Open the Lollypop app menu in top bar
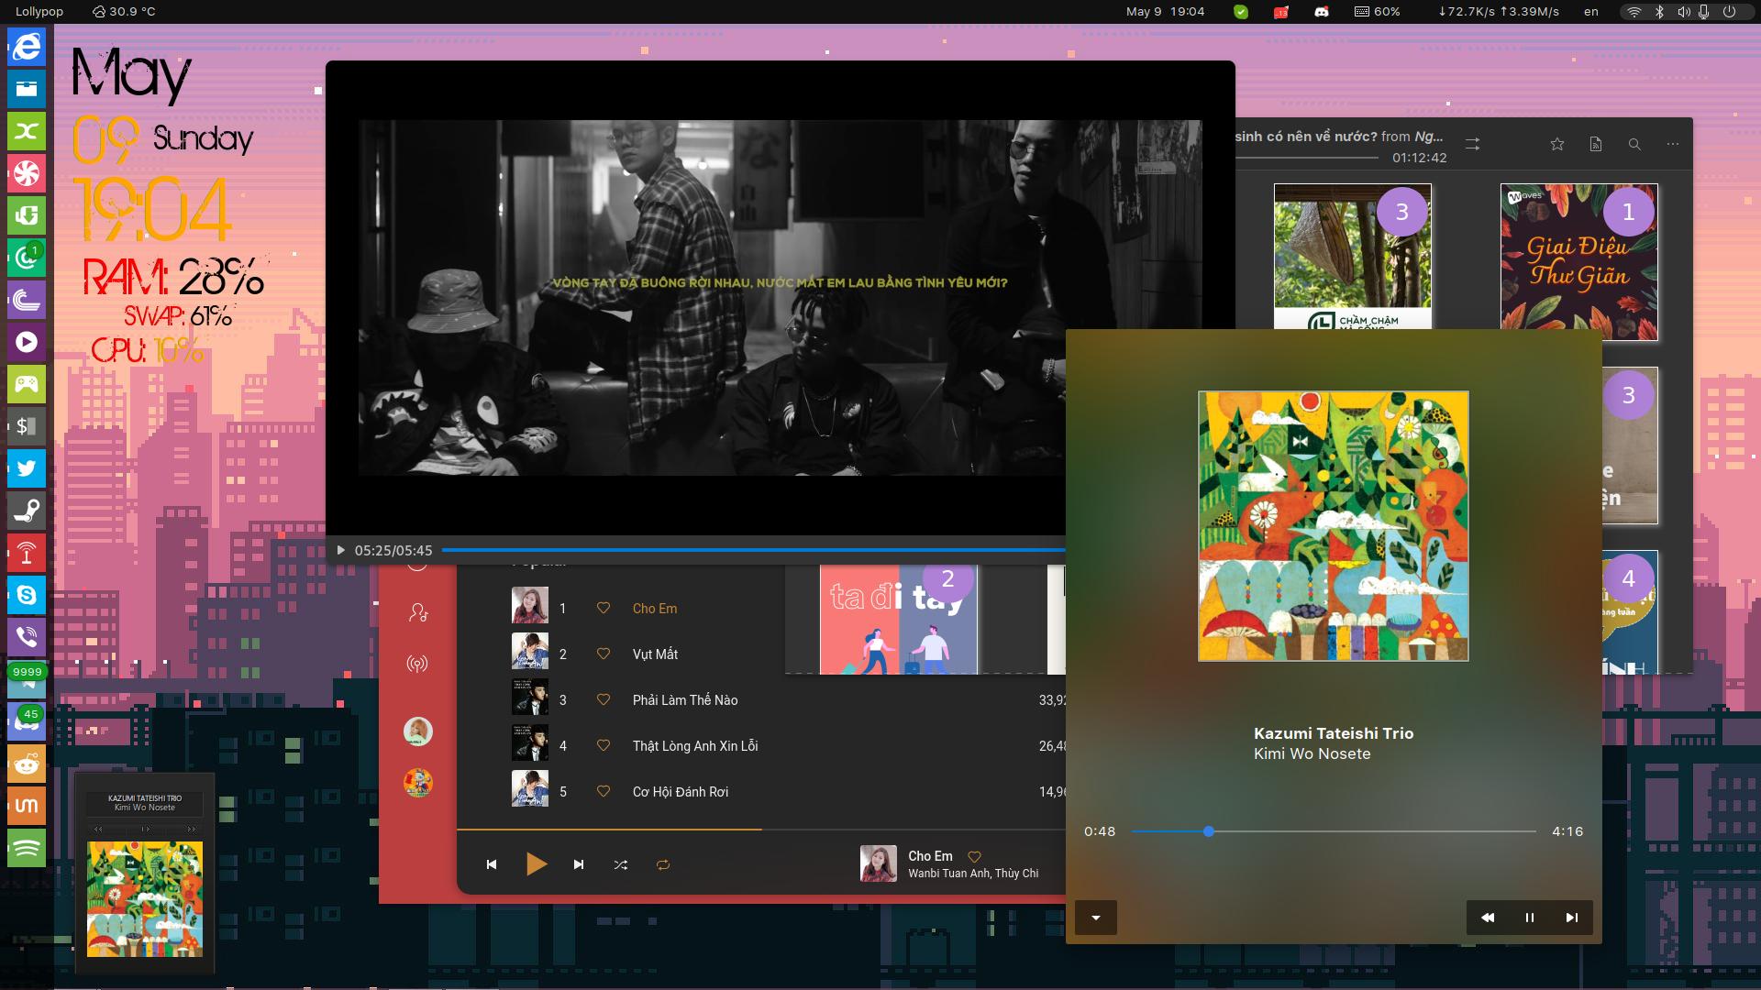 (39, 12)
